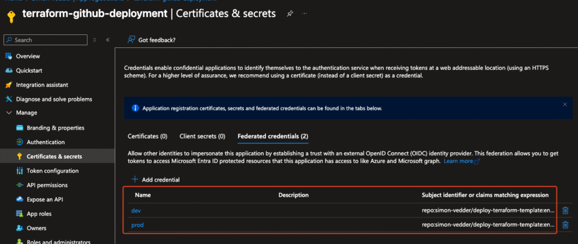Screen dimensions: 578x244
Task: Click the Got feedback icon
Action: [x=131, y=40]
